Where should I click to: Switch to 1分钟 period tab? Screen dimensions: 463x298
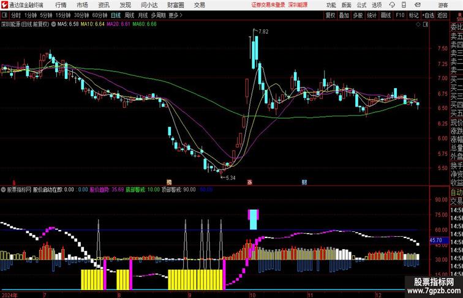[x=31, y=15]
